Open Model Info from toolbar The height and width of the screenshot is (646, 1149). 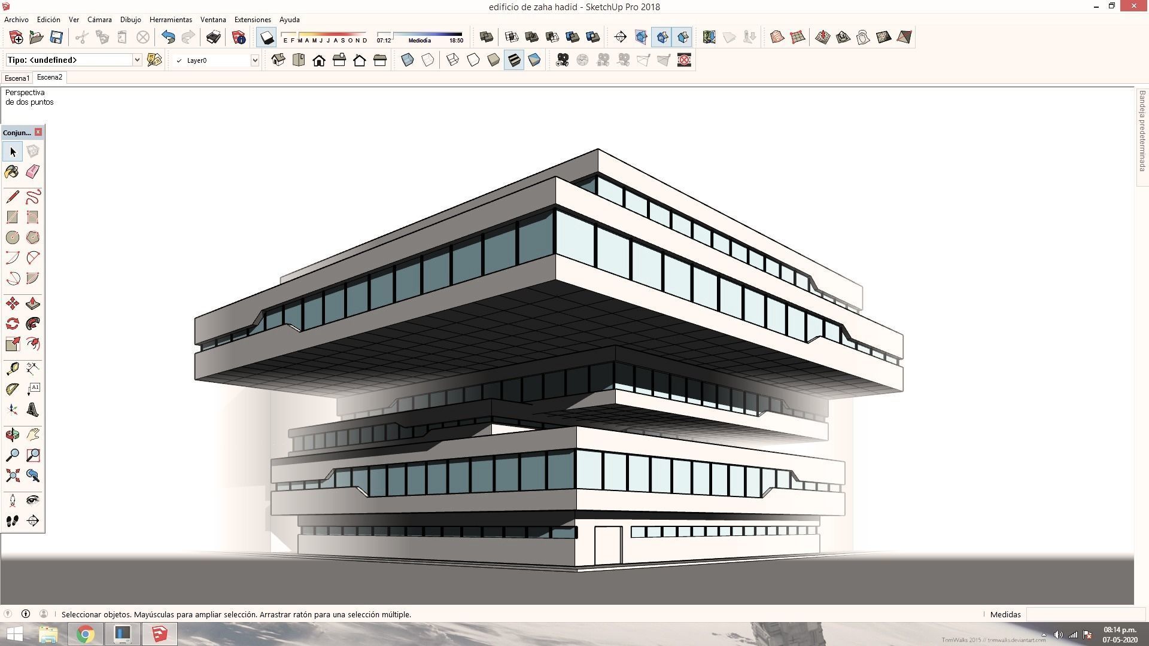coord(239,37)
